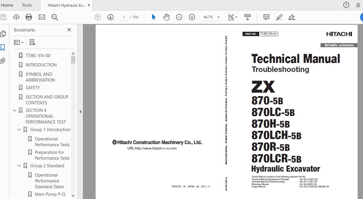
Task: Click the hitachi-c-m.com URL text
Action: click(x=152, y=148)
